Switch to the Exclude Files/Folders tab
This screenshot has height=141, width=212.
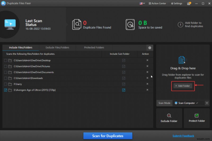[x=57, y=48]
